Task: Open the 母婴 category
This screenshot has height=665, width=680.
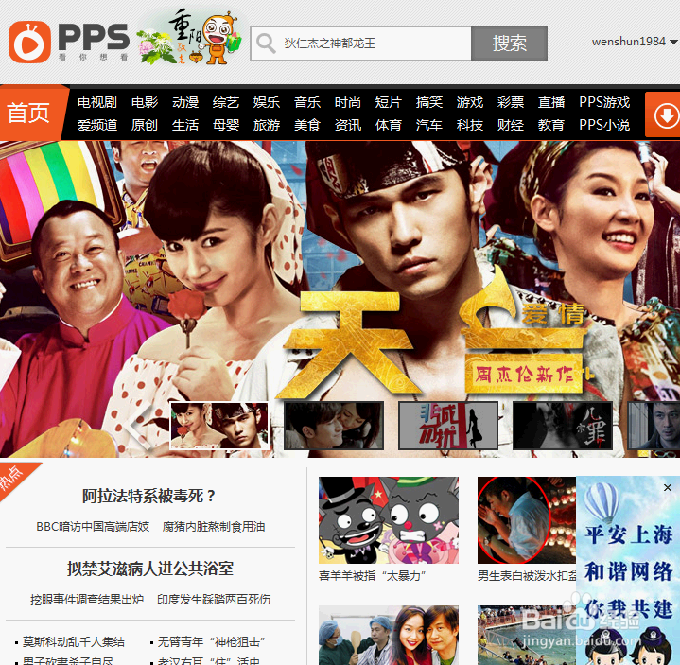Action: tap(226, 125)
